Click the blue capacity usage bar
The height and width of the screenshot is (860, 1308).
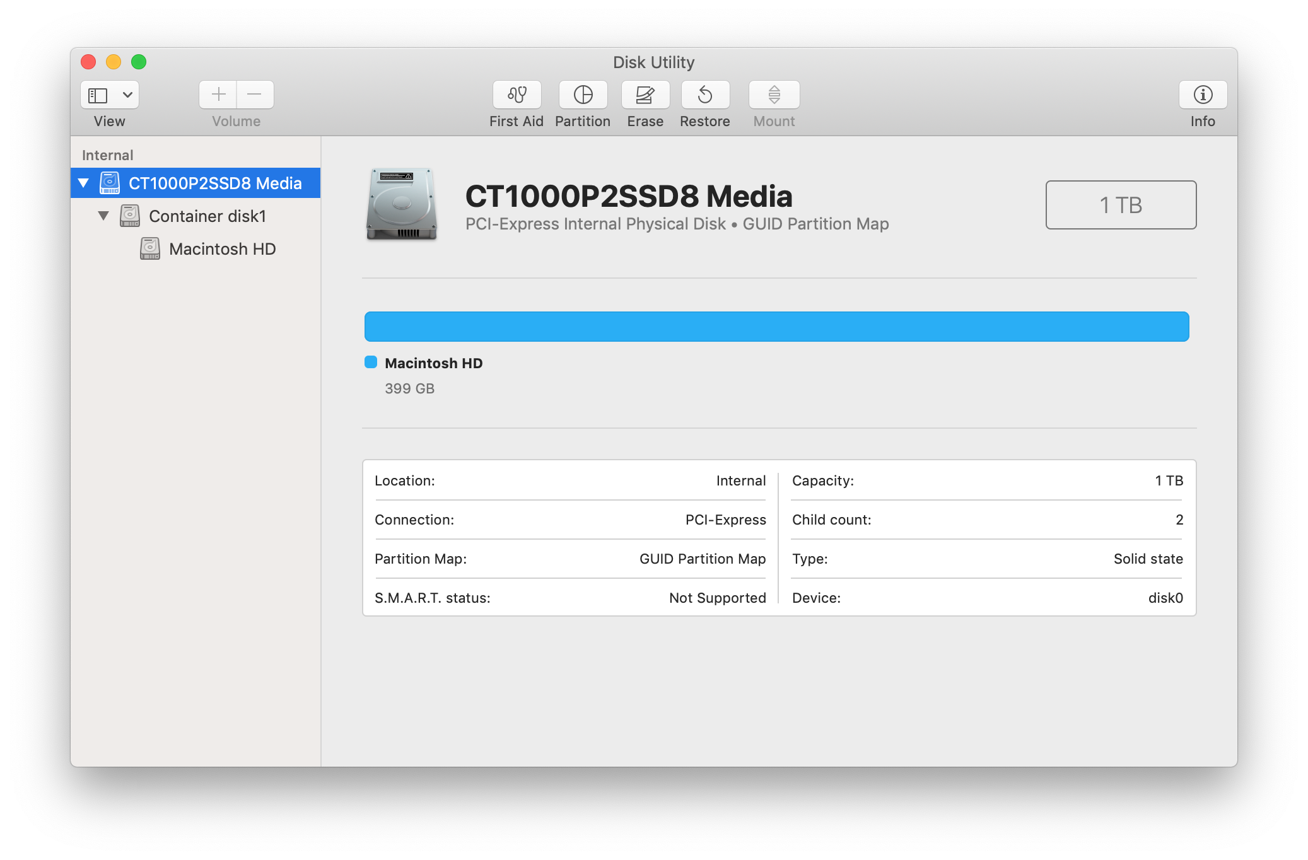coord(777,327)
